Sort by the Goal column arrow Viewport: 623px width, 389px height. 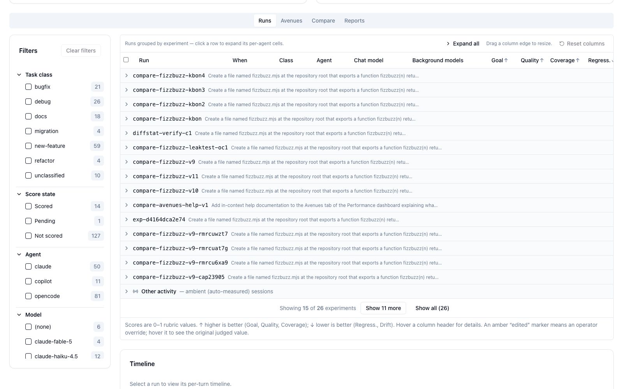pyautogui.click(x=506, y=60)
